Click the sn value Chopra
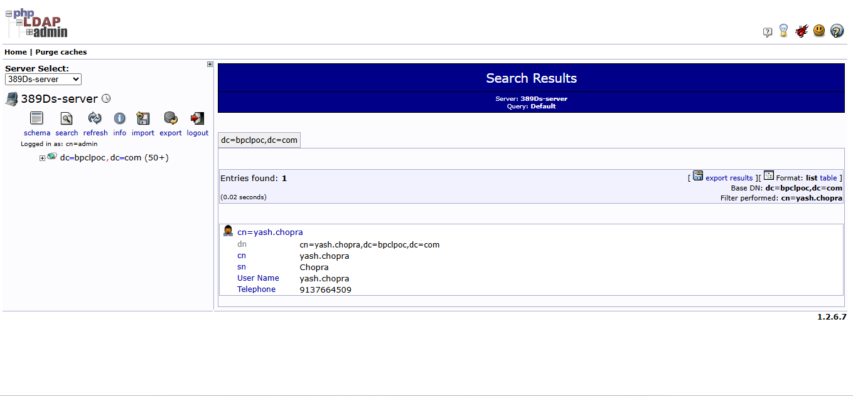853x396 pixels. (314, 268)
